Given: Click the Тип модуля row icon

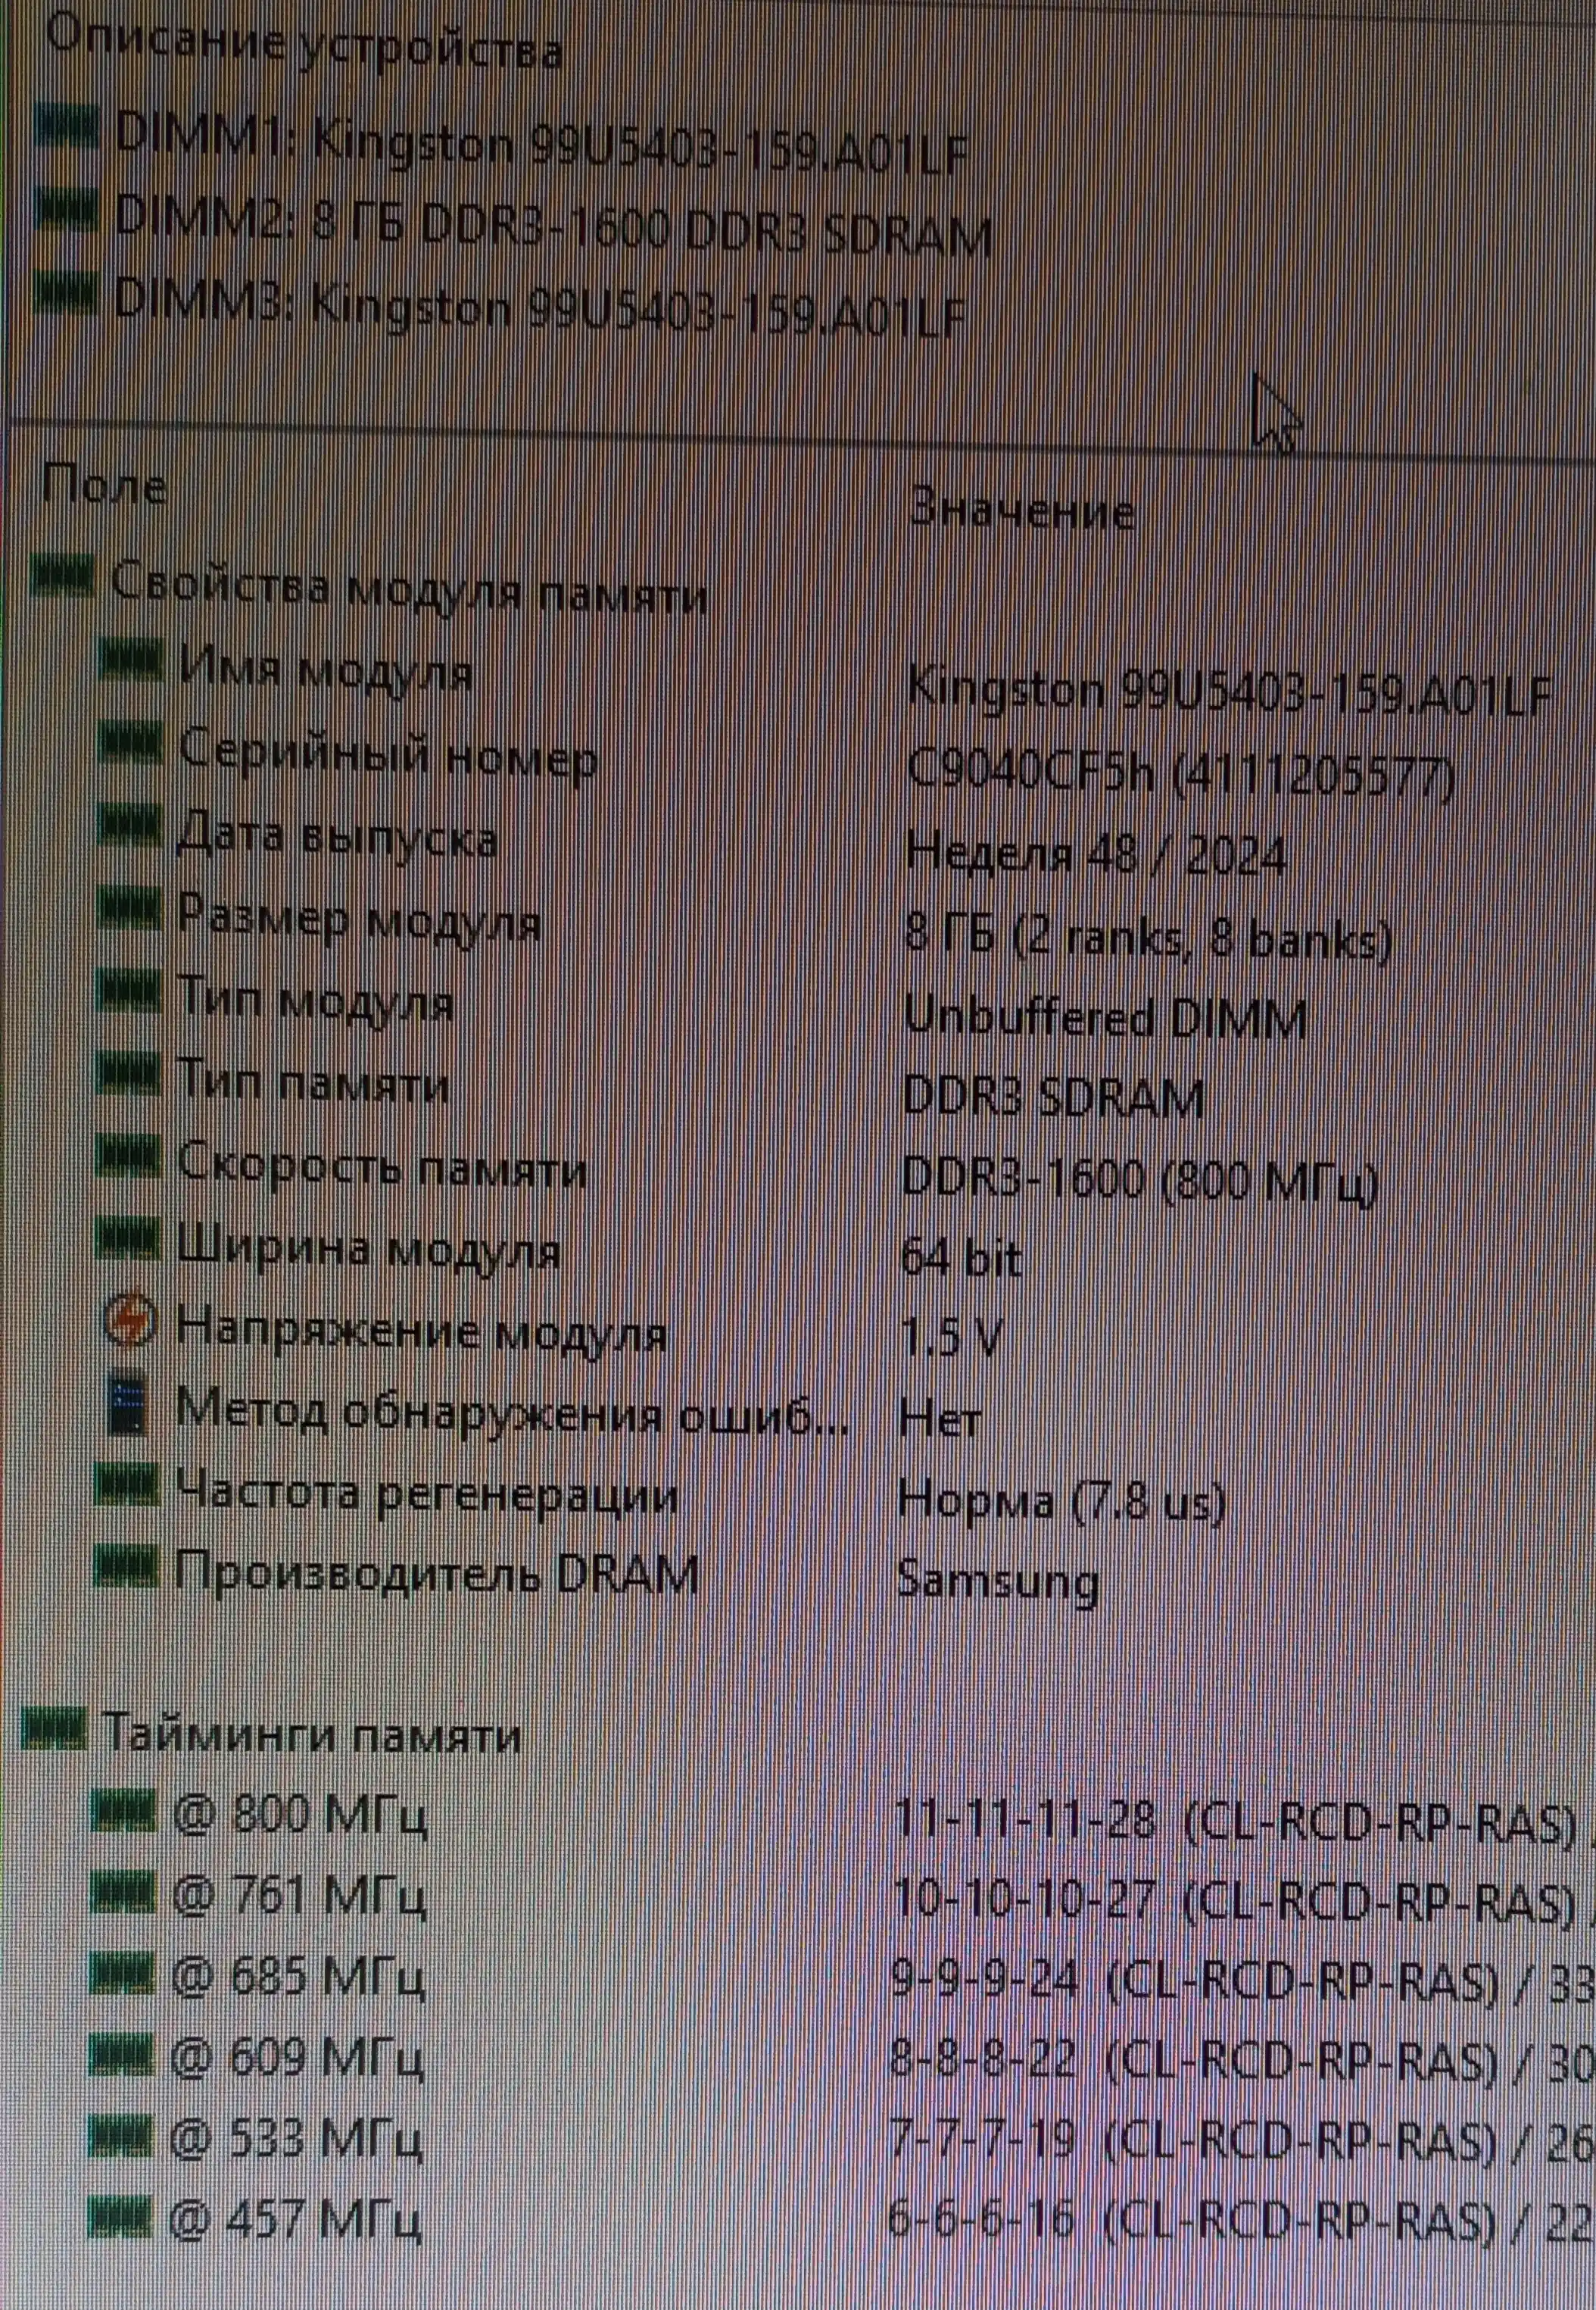Looking at the screenshot, I should point(129,991).
